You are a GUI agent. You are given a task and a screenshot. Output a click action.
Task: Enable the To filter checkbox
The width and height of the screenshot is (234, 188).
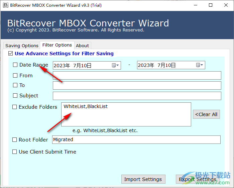pos(15,85)
